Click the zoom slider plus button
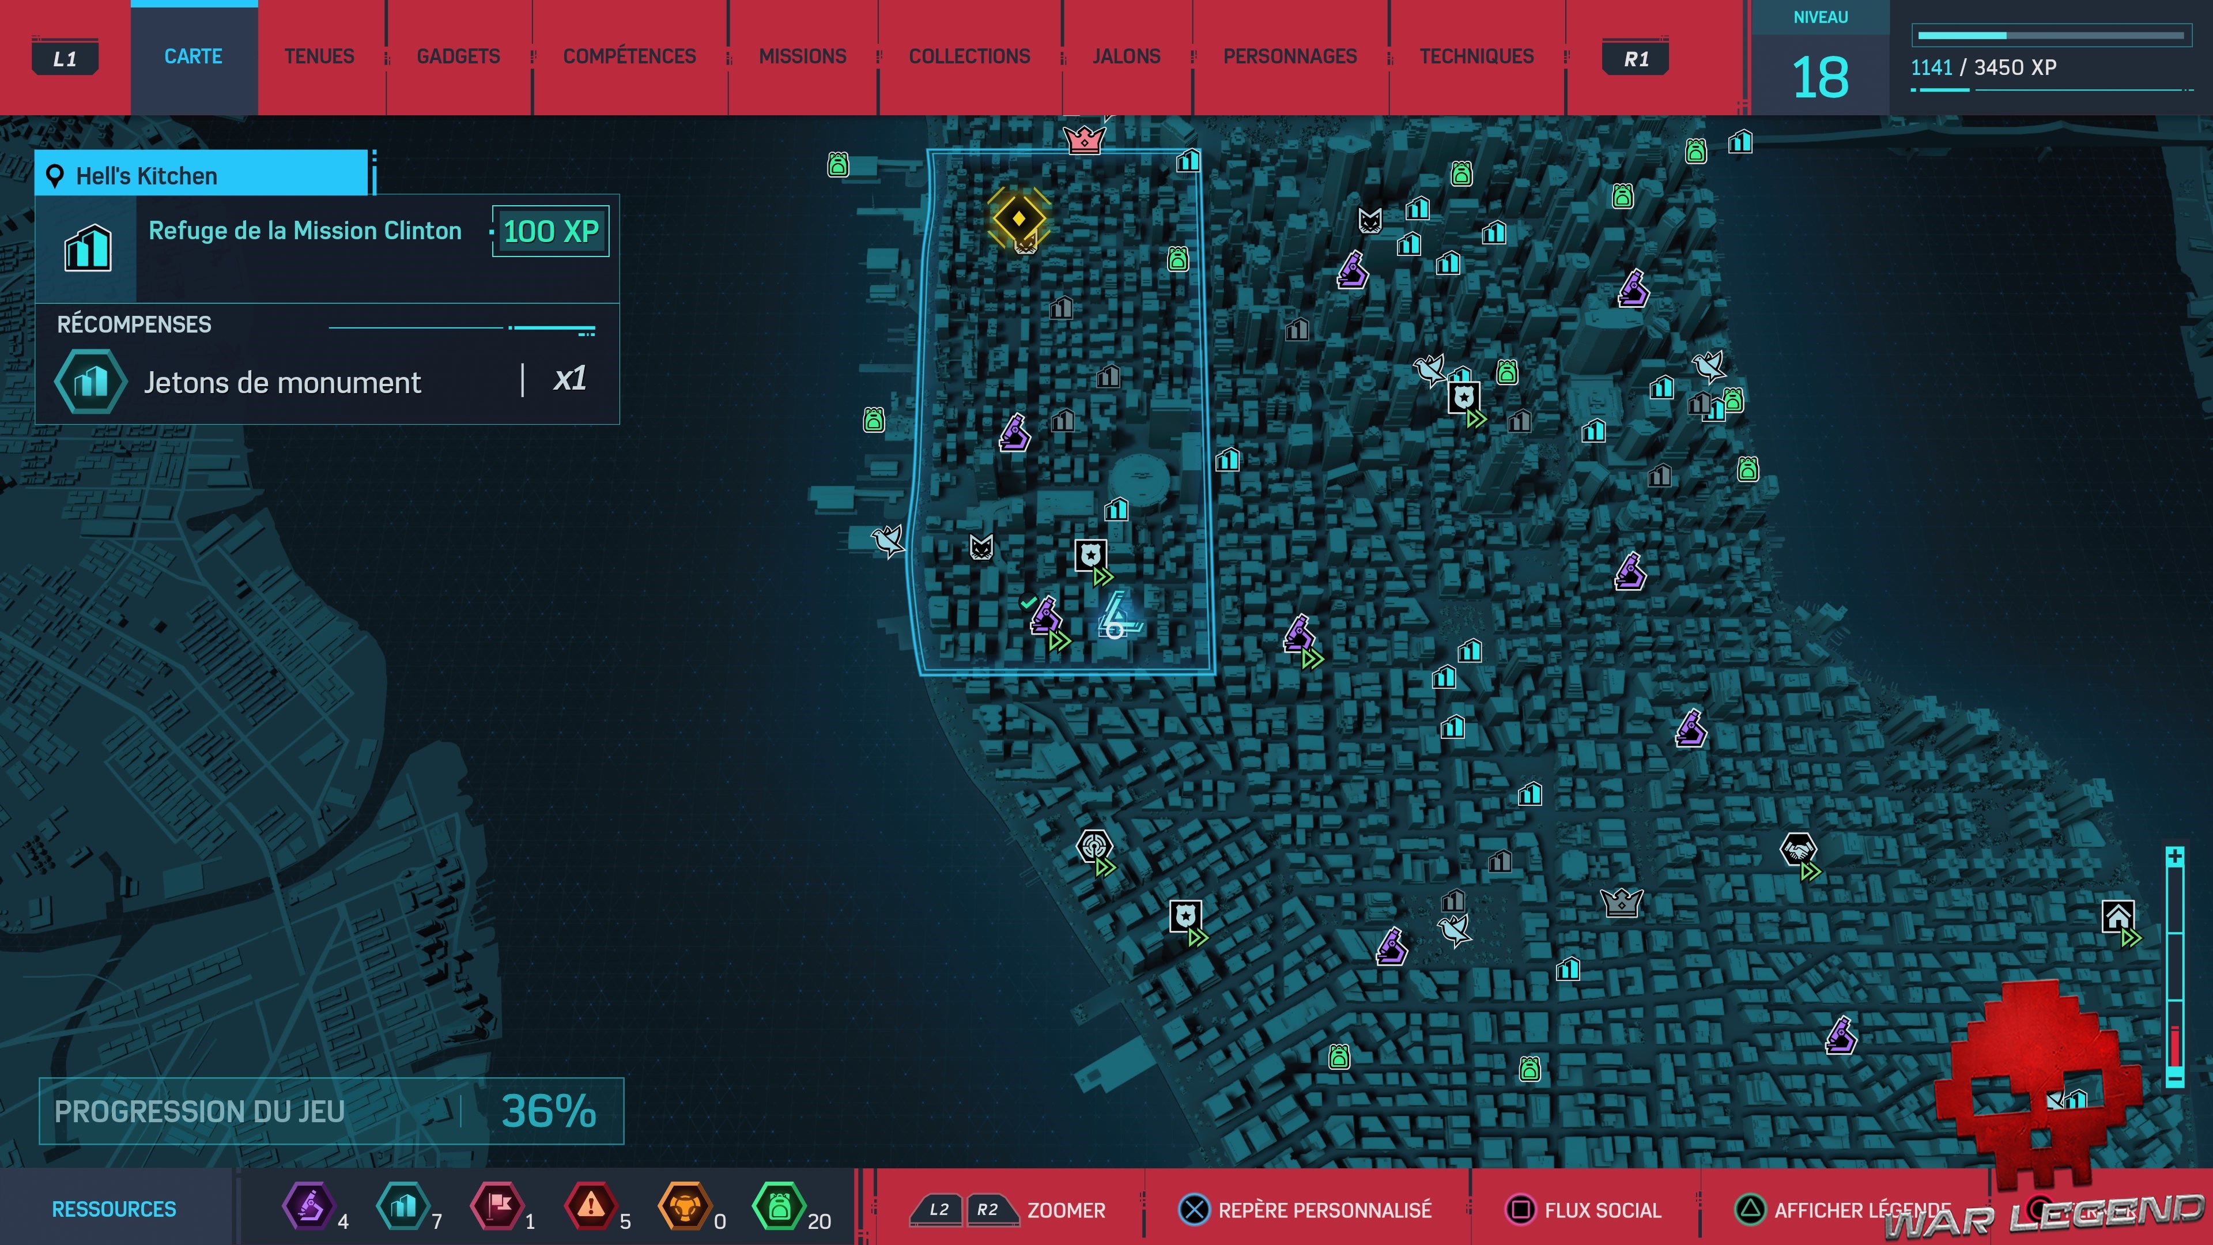This screenshot has height=1245, width=2213. pyautogui.click(x=2174, y=857)
